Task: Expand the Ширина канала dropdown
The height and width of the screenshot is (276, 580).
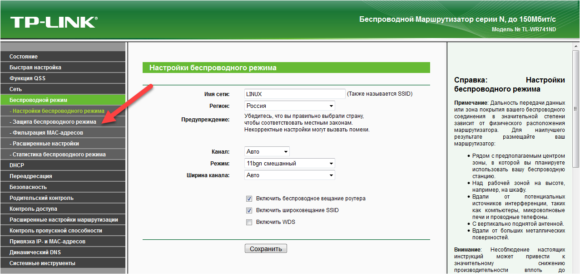Action: 289,175
